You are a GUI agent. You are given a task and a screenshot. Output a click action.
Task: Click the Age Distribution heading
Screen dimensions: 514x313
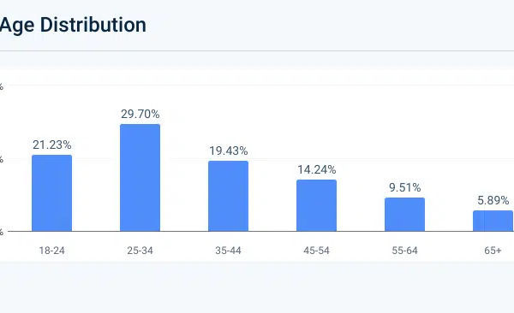click(x=73, y=25)
